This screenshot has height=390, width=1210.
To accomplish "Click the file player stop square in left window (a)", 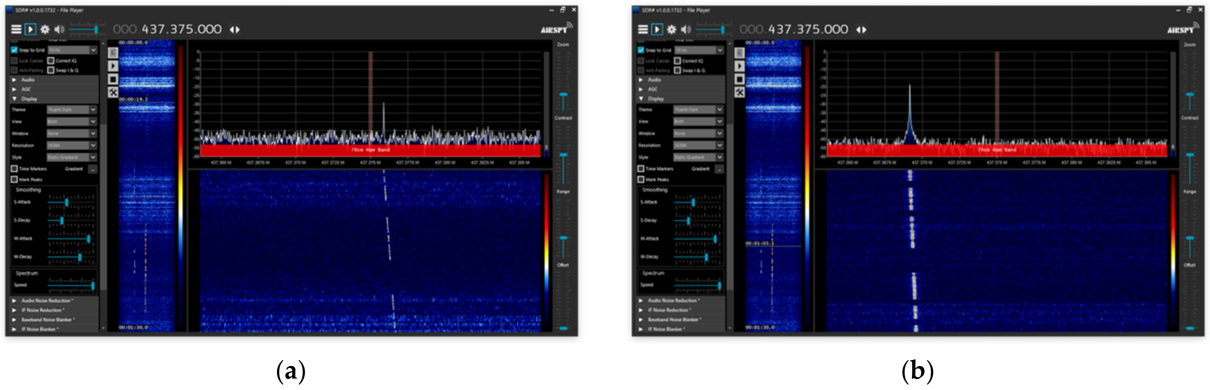I will 113,79.
